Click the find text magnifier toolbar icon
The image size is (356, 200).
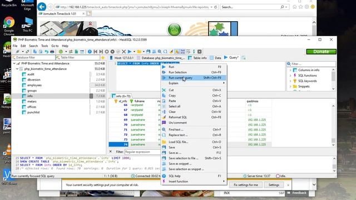coord(160,52)
